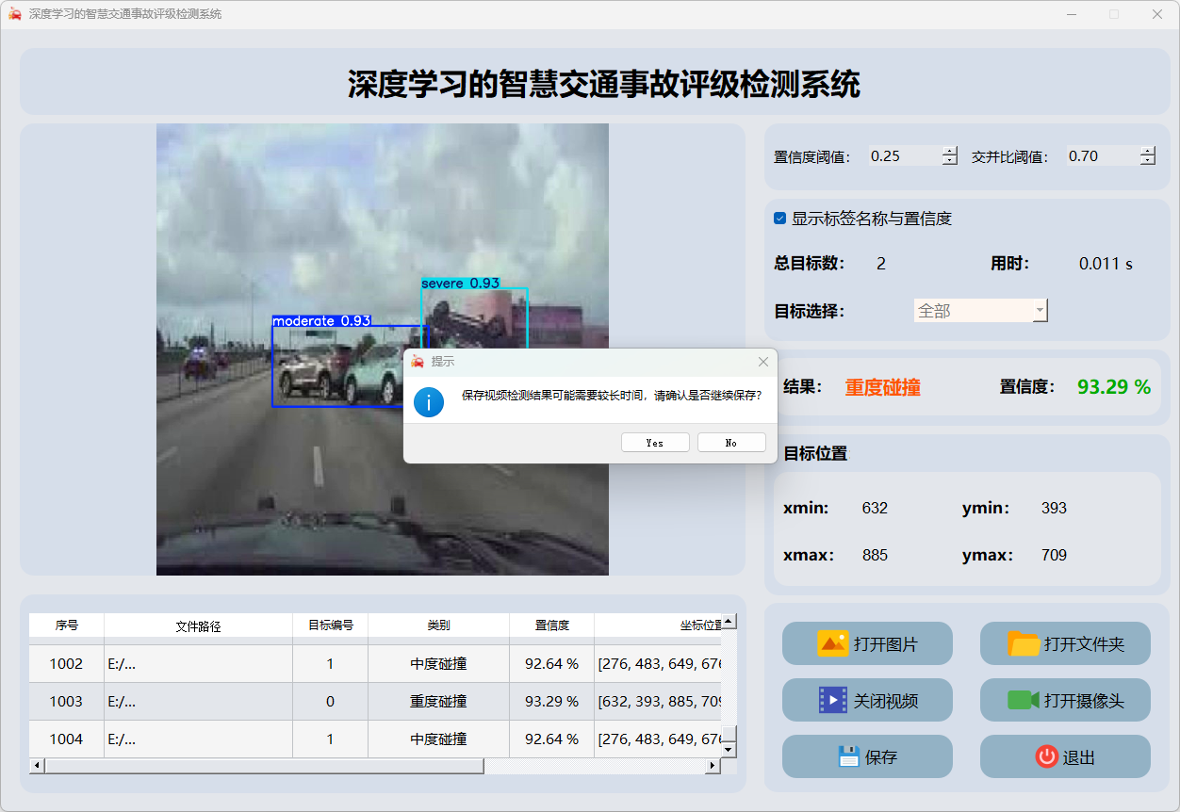Click the table's vertical scrollbar up arrow
Viewport: 1180px width, 812px height.
click(x=728, y=622)
